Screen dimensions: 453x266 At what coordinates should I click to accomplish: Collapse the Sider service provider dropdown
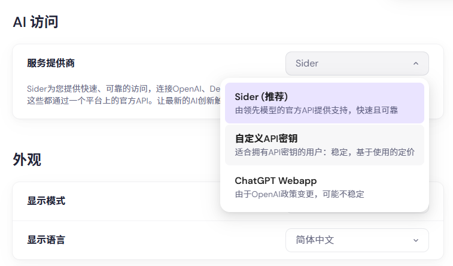pos(357,64)
